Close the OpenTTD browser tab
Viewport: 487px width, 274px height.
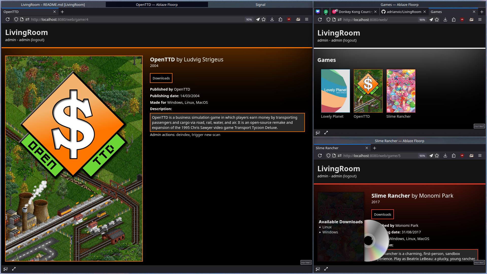tap(55, 12)
